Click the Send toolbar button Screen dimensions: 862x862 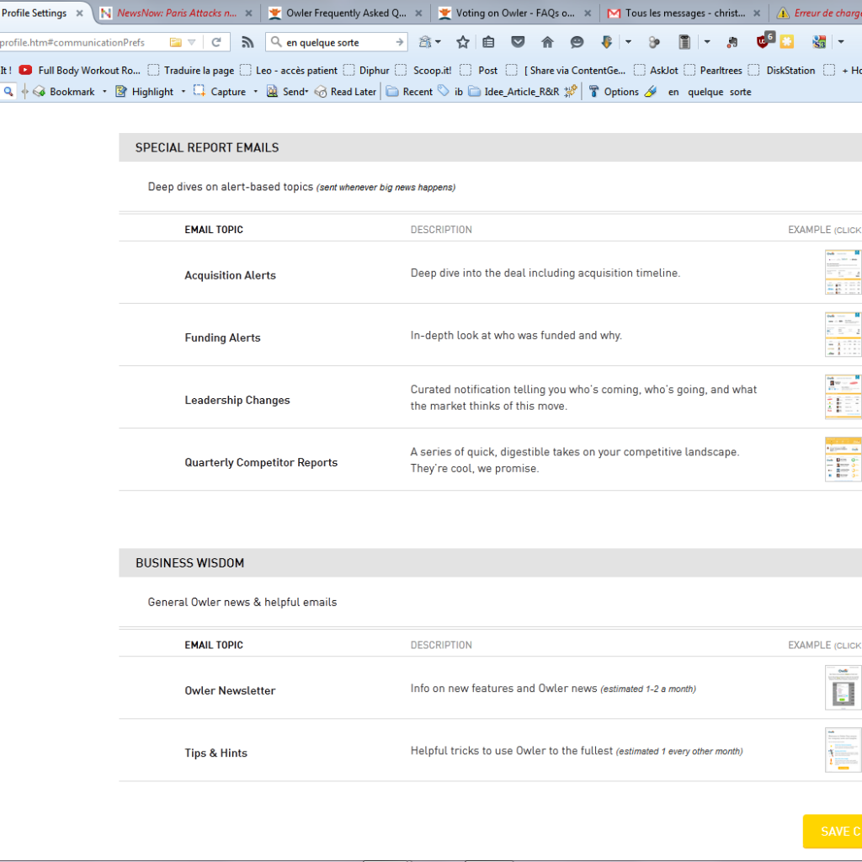point(287,92)
